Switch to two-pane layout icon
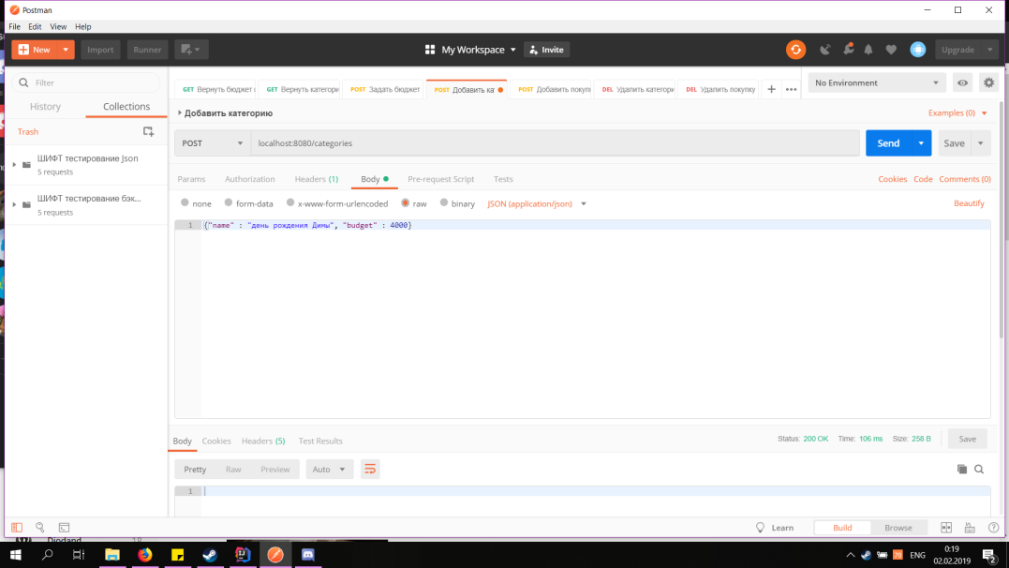The image size is (1009, 568). 946,528
